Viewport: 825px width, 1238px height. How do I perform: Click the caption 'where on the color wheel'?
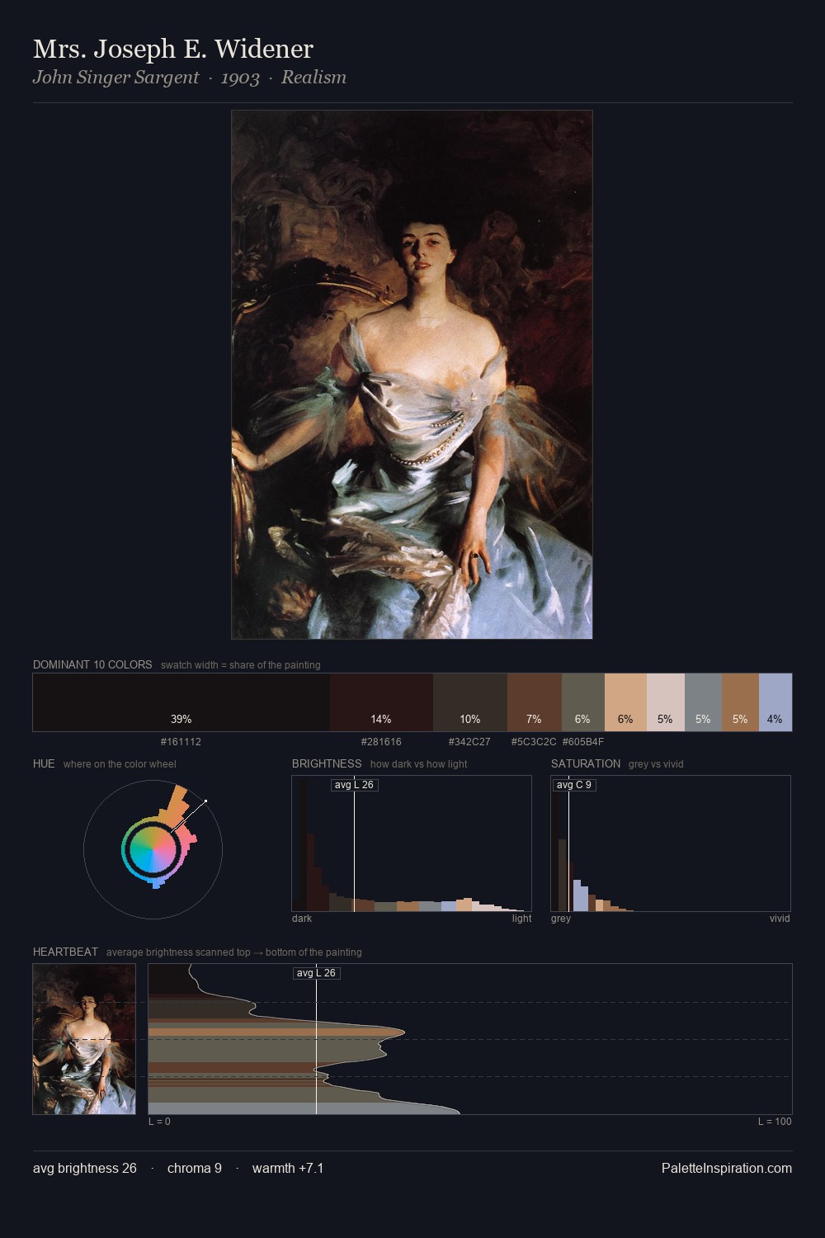pyautogui.click(x=120, y=764)
